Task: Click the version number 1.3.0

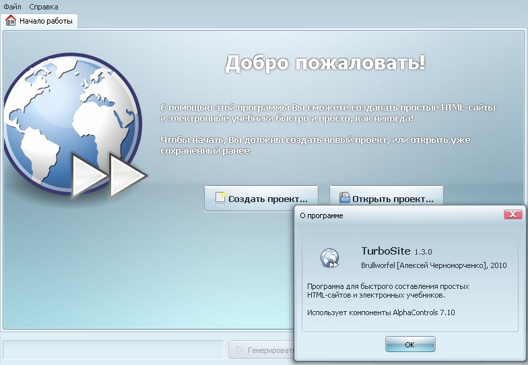Action: (x=423, y=252)
